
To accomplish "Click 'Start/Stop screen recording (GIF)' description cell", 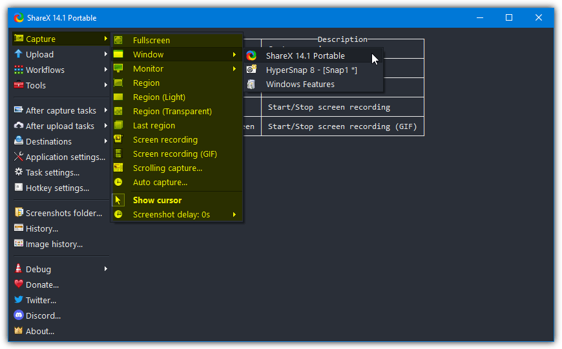I will pos(342,126).
